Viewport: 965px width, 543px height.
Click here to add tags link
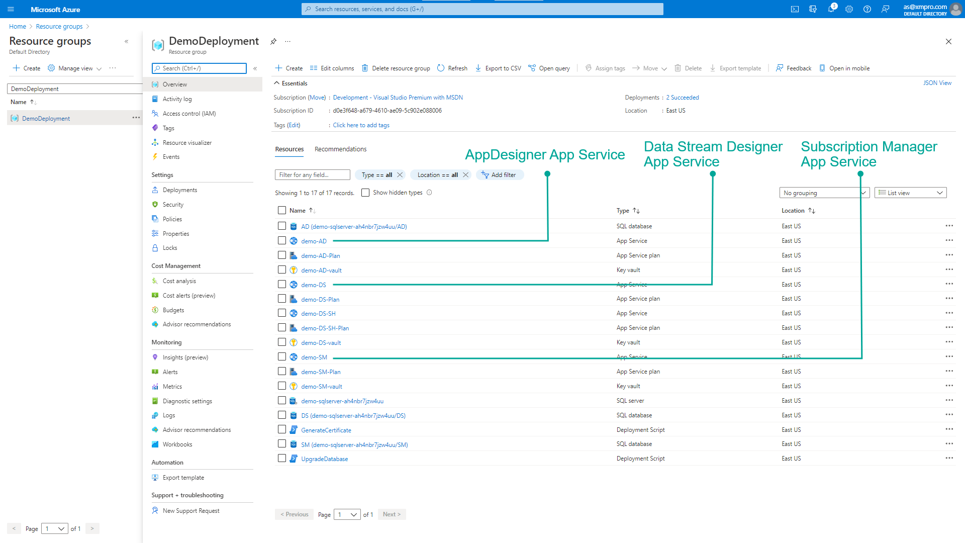361,125
